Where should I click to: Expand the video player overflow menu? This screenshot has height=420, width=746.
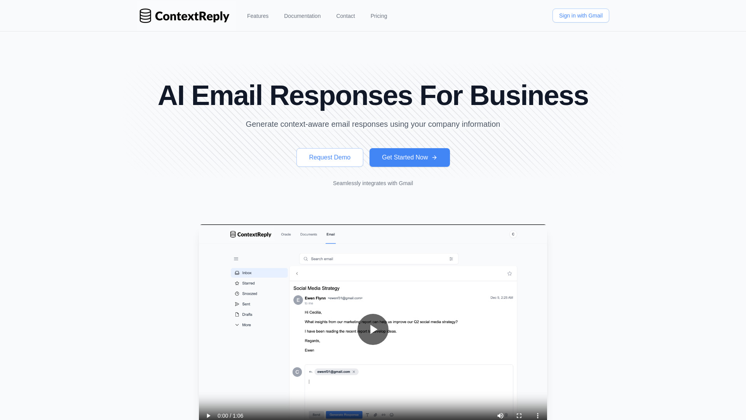coord(537,415)
